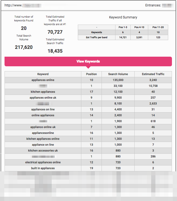
Task: Select the Pos 1-3 summary column header
Action: (x=123, y=27)
